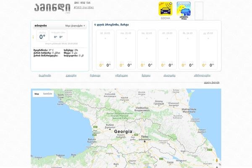Open the forecast card dated 22.03
The width and height of the screenshot is (252, 168).
pos(147,50)
